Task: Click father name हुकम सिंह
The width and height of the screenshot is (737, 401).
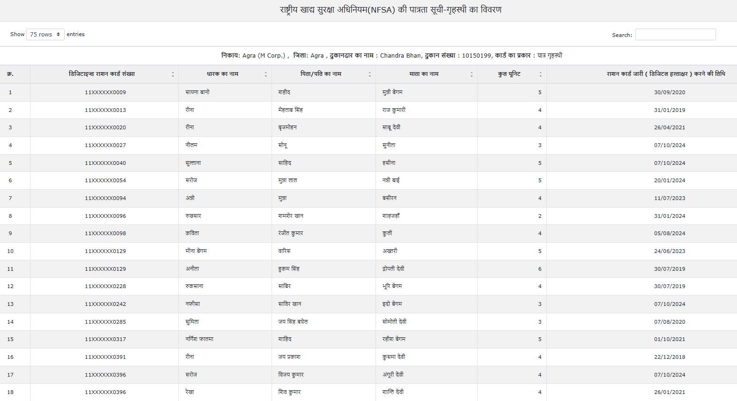Action: (x=289, y=269)
